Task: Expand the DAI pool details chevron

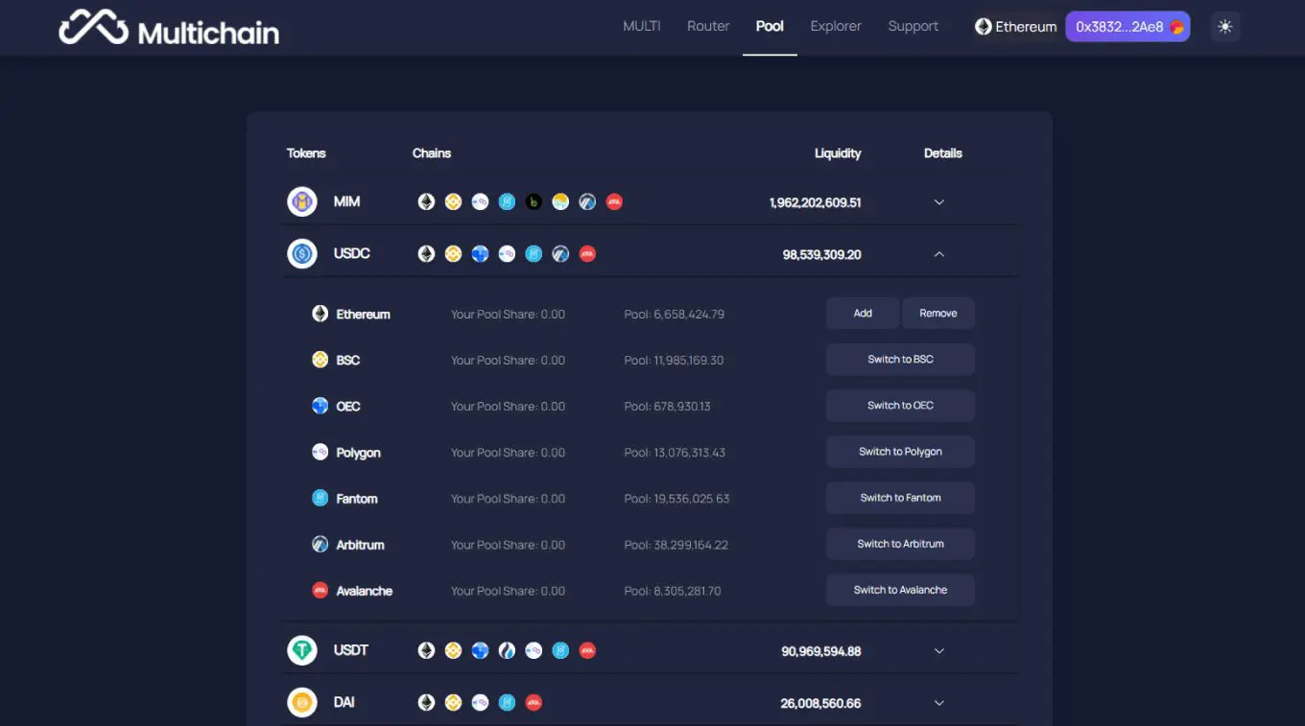Action: click(x=939, y=703)
